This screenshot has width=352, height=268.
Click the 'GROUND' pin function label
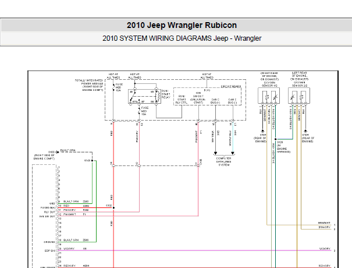pos(49,242)
